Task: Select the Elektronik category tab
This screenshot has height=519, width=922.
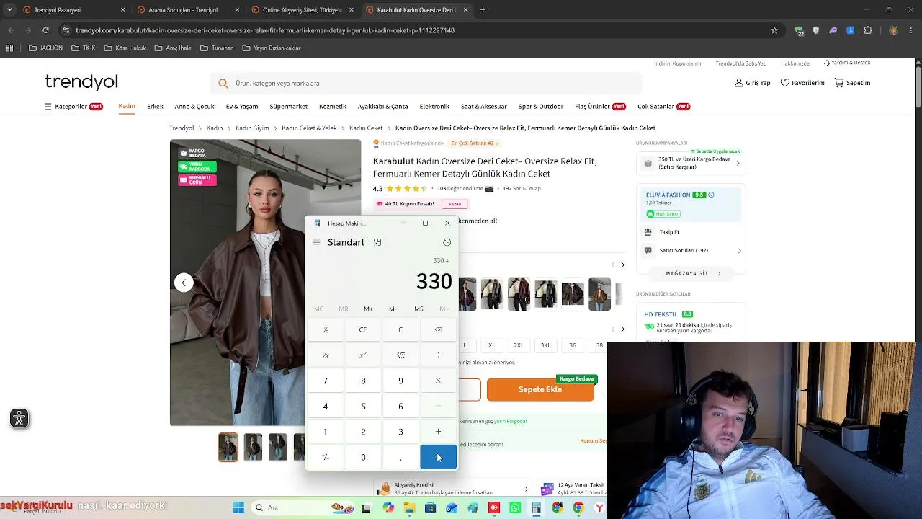Action: tap(434, 107)
